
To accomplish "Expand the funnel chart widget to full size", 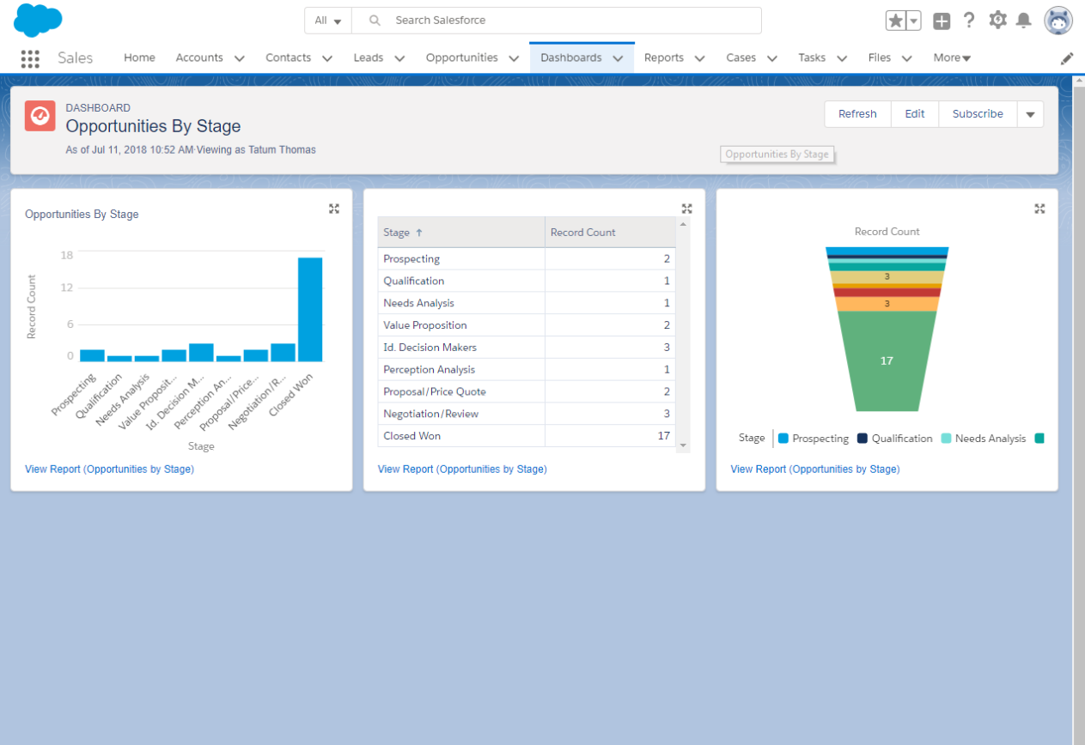I will coord(1039,209).
